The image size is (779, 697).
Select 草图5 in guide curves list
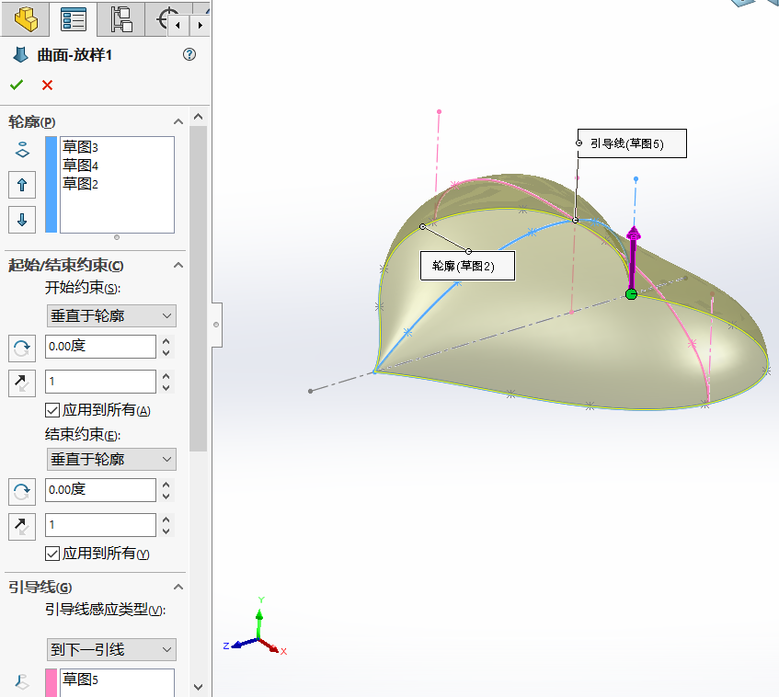point(80,680)
